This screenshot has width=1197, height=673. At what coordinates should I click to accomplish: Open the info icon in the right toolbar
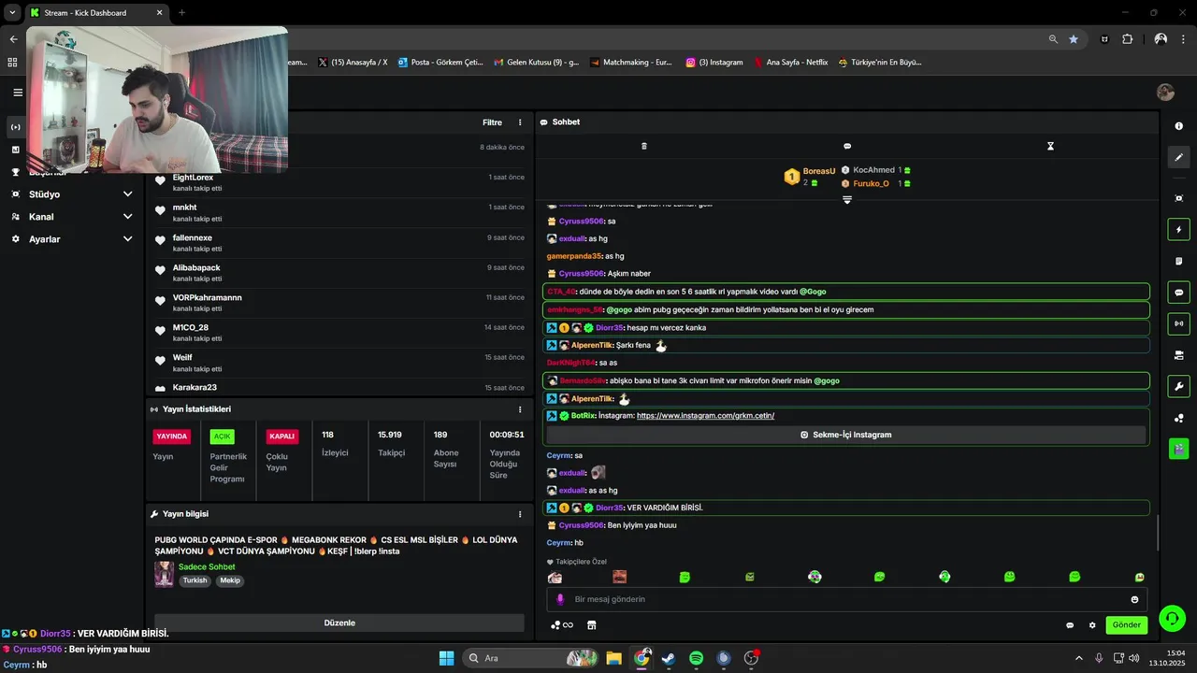pyautogui.click(x=1178, y=126)
